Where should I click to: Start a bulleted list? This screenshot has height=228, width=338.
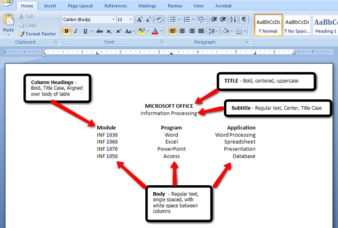click(173, 20)
